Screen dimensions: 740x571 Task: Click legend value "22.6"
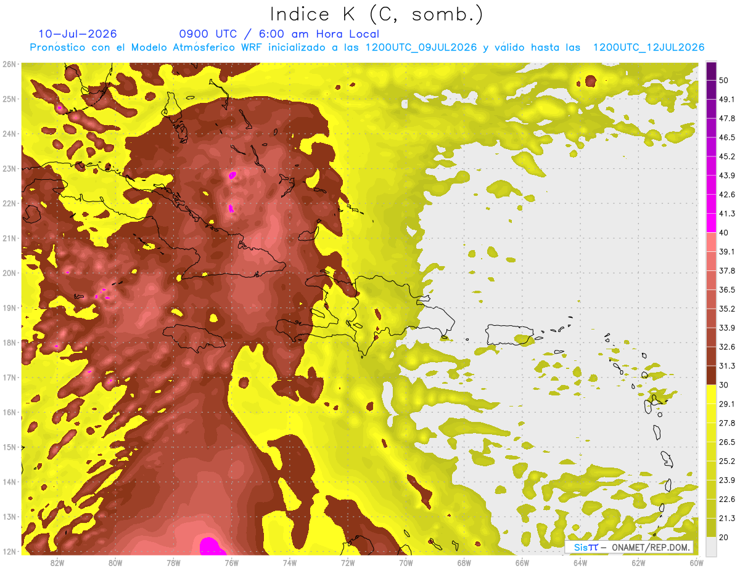726,499
